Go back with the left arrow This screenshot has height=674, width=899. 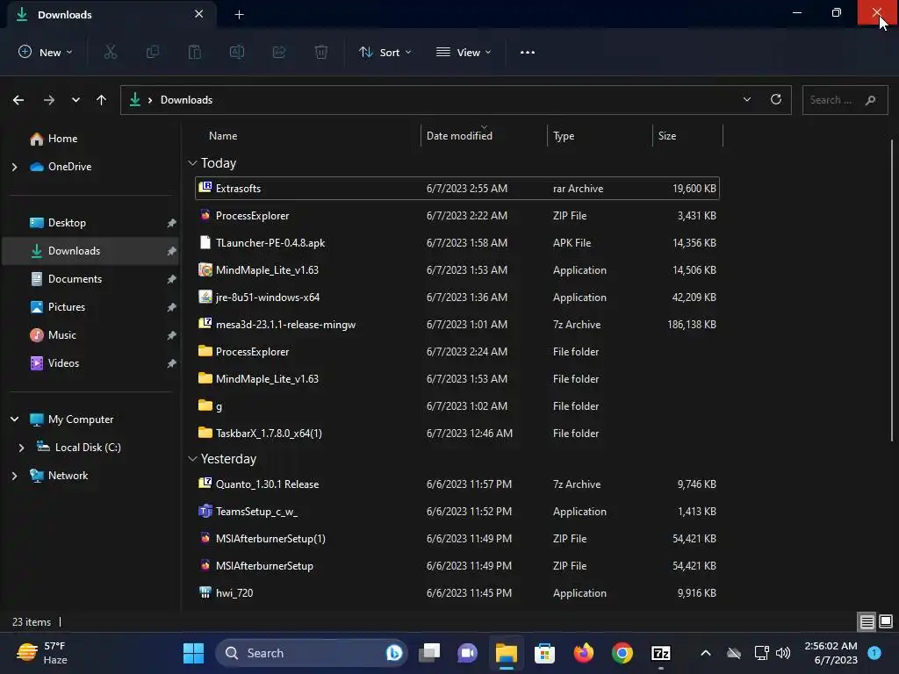pyautogui.click(x=18, y=100)
